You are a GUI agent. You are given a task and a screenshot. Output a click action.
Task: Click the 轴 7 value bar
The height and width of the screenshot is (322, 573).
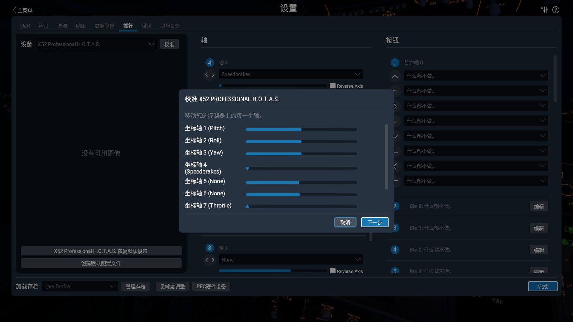point(273,271)
